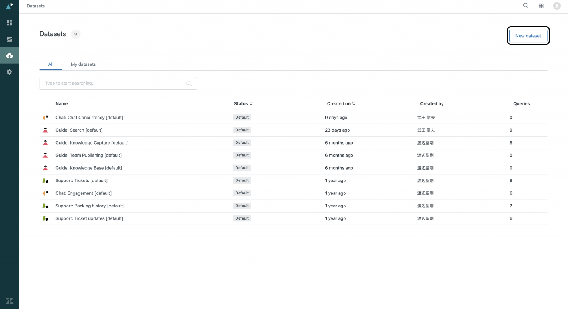
Task: Open the Zendesk product switcher grid icon
Action: 541,6
